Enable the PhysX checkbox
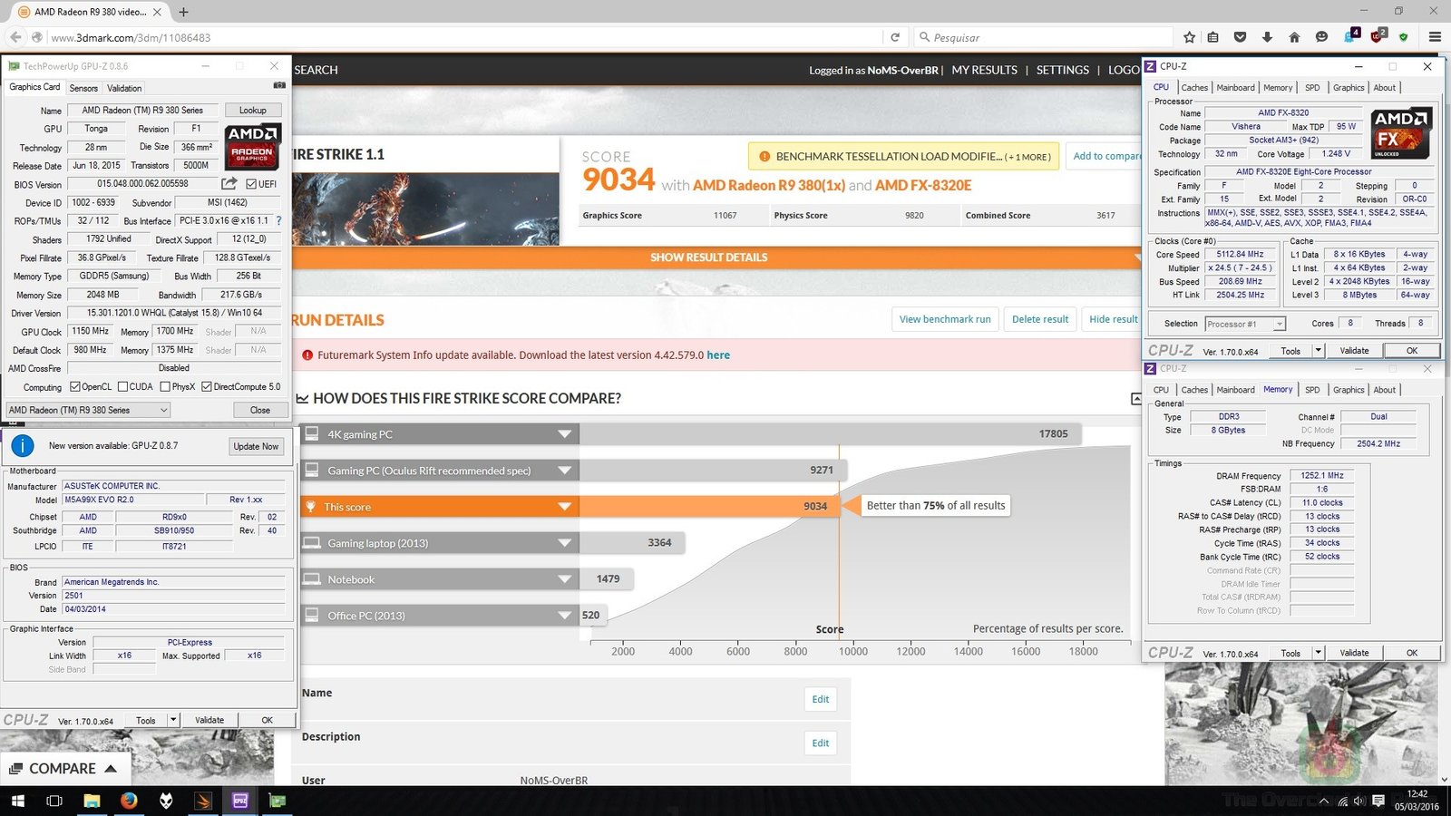 [x=165, y=387]
